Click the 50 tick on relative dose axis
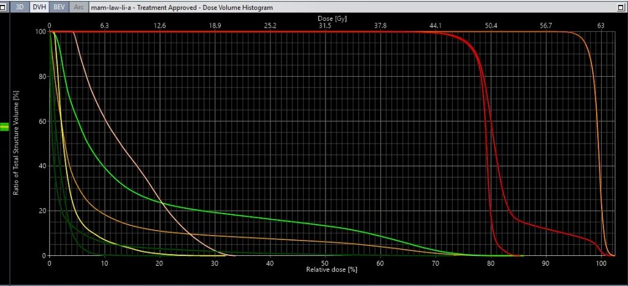The image size is (628, 286). tap(325, 263)
